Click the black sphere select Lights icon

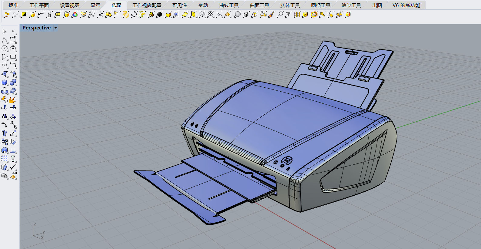pyautogui.click(x=160, y=14)
